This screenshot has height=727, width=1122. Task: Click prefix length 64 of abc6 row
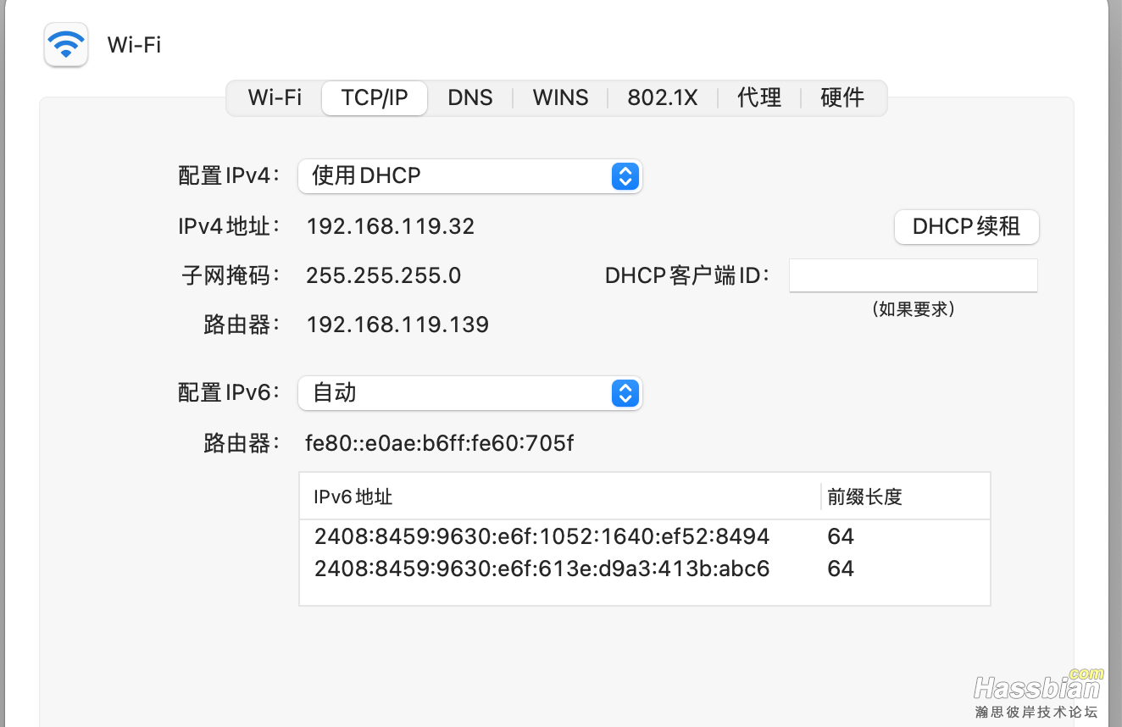click(841, 569)
